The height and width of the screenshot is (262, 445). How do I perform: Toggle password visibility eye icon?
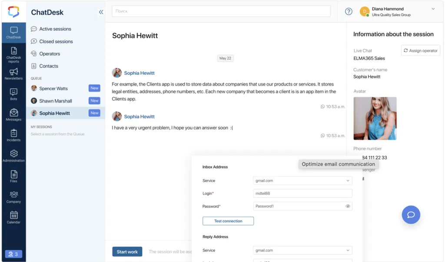[x=348, y=206]
